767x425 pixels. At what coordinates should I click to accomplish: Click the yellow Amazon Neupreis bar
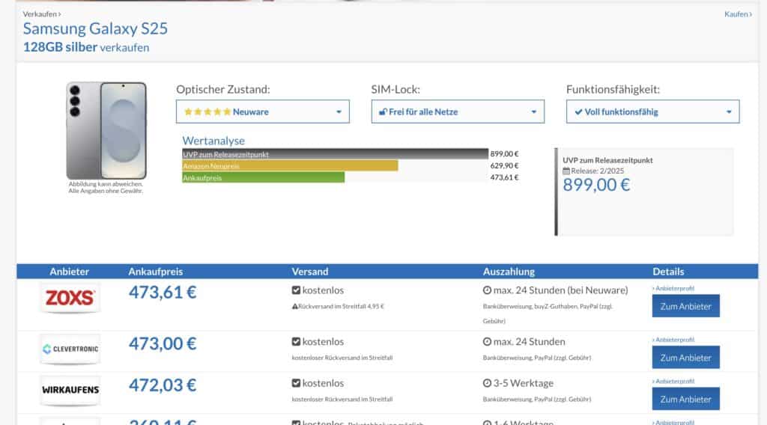click(x=290, y=165)
